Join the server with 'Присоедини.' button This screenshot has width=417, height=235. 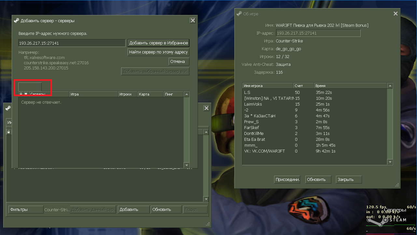(x=287, y=180)
